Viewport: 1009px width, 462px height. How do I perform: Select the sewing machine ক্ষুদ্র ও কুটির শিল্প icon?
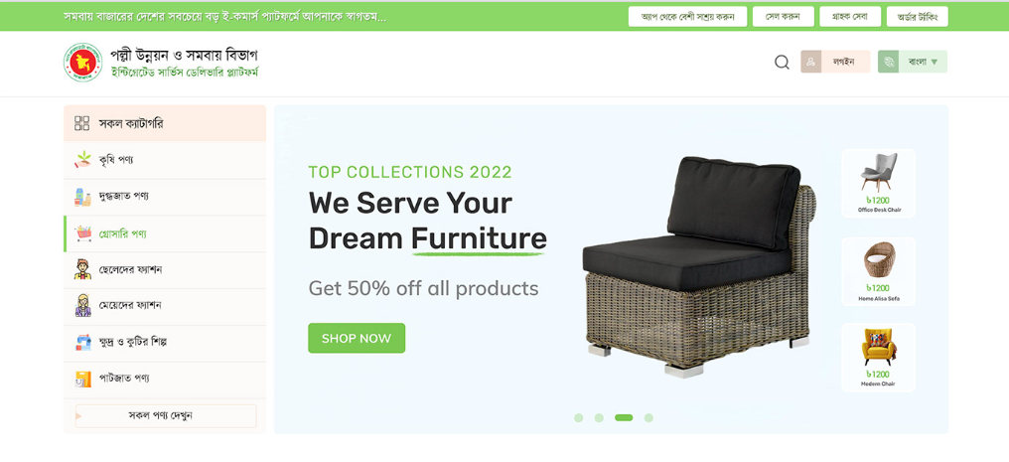[83, 342]
